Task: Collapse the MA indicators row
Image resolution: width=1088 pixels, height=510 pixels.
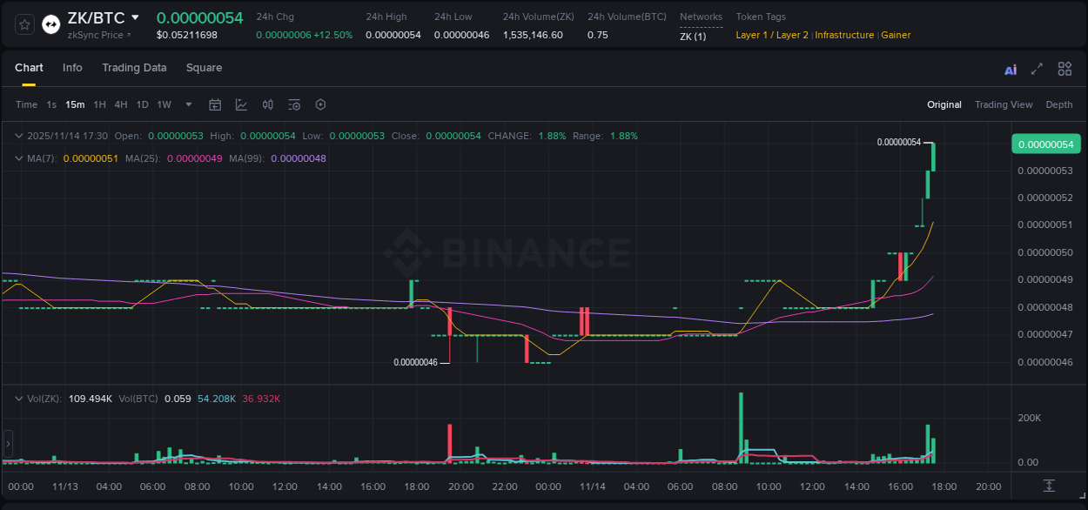Action: coord(18,158)
